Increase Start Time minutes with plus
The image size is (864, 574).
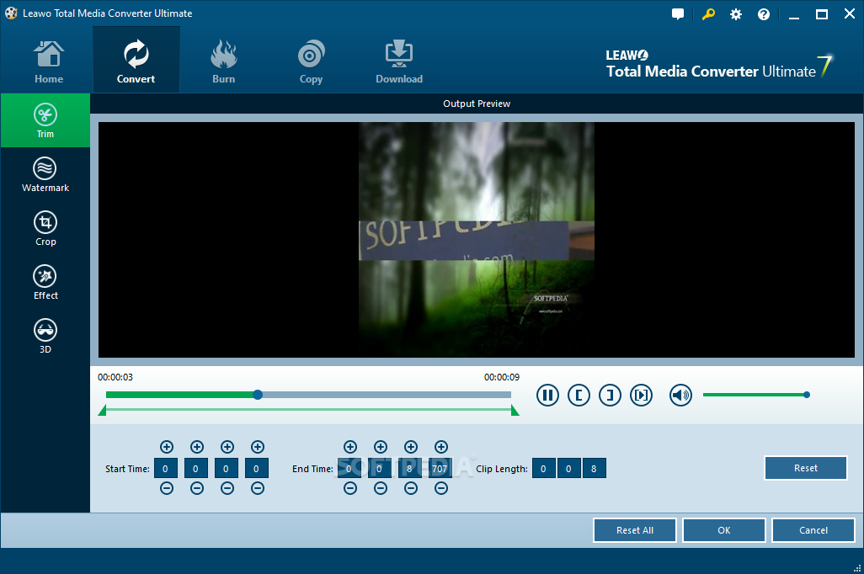(x=197, y=447)
